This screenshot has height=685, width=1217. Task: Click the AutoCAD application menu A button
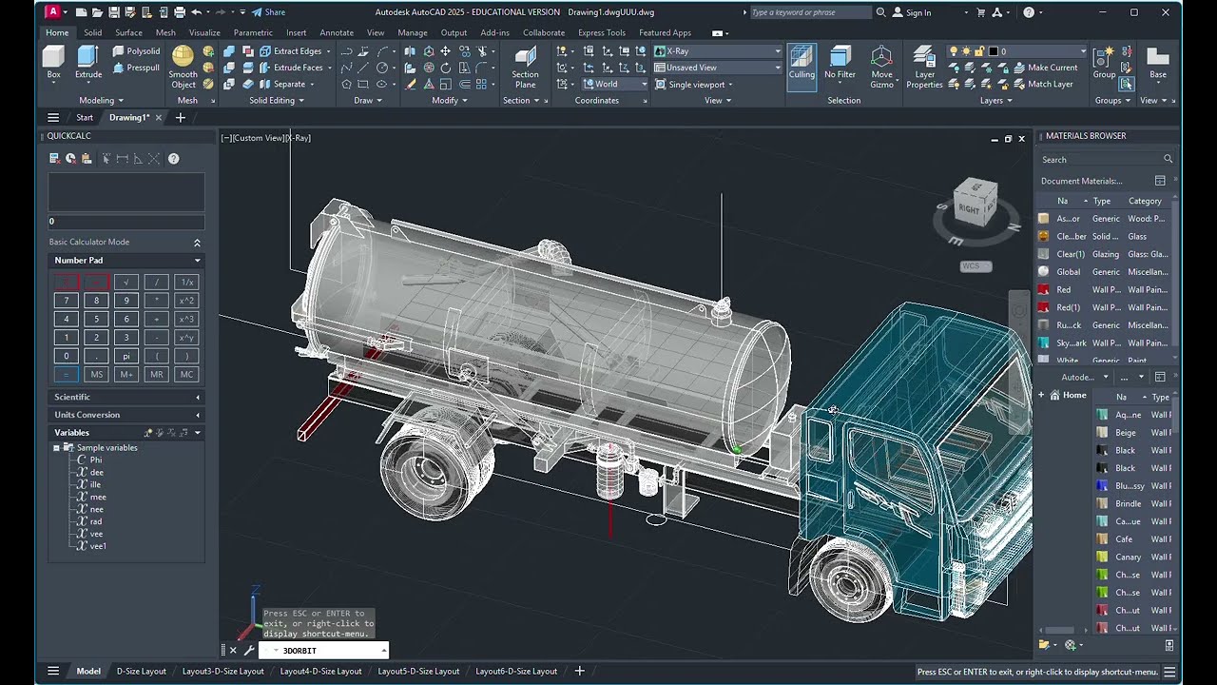click(53, 12)
